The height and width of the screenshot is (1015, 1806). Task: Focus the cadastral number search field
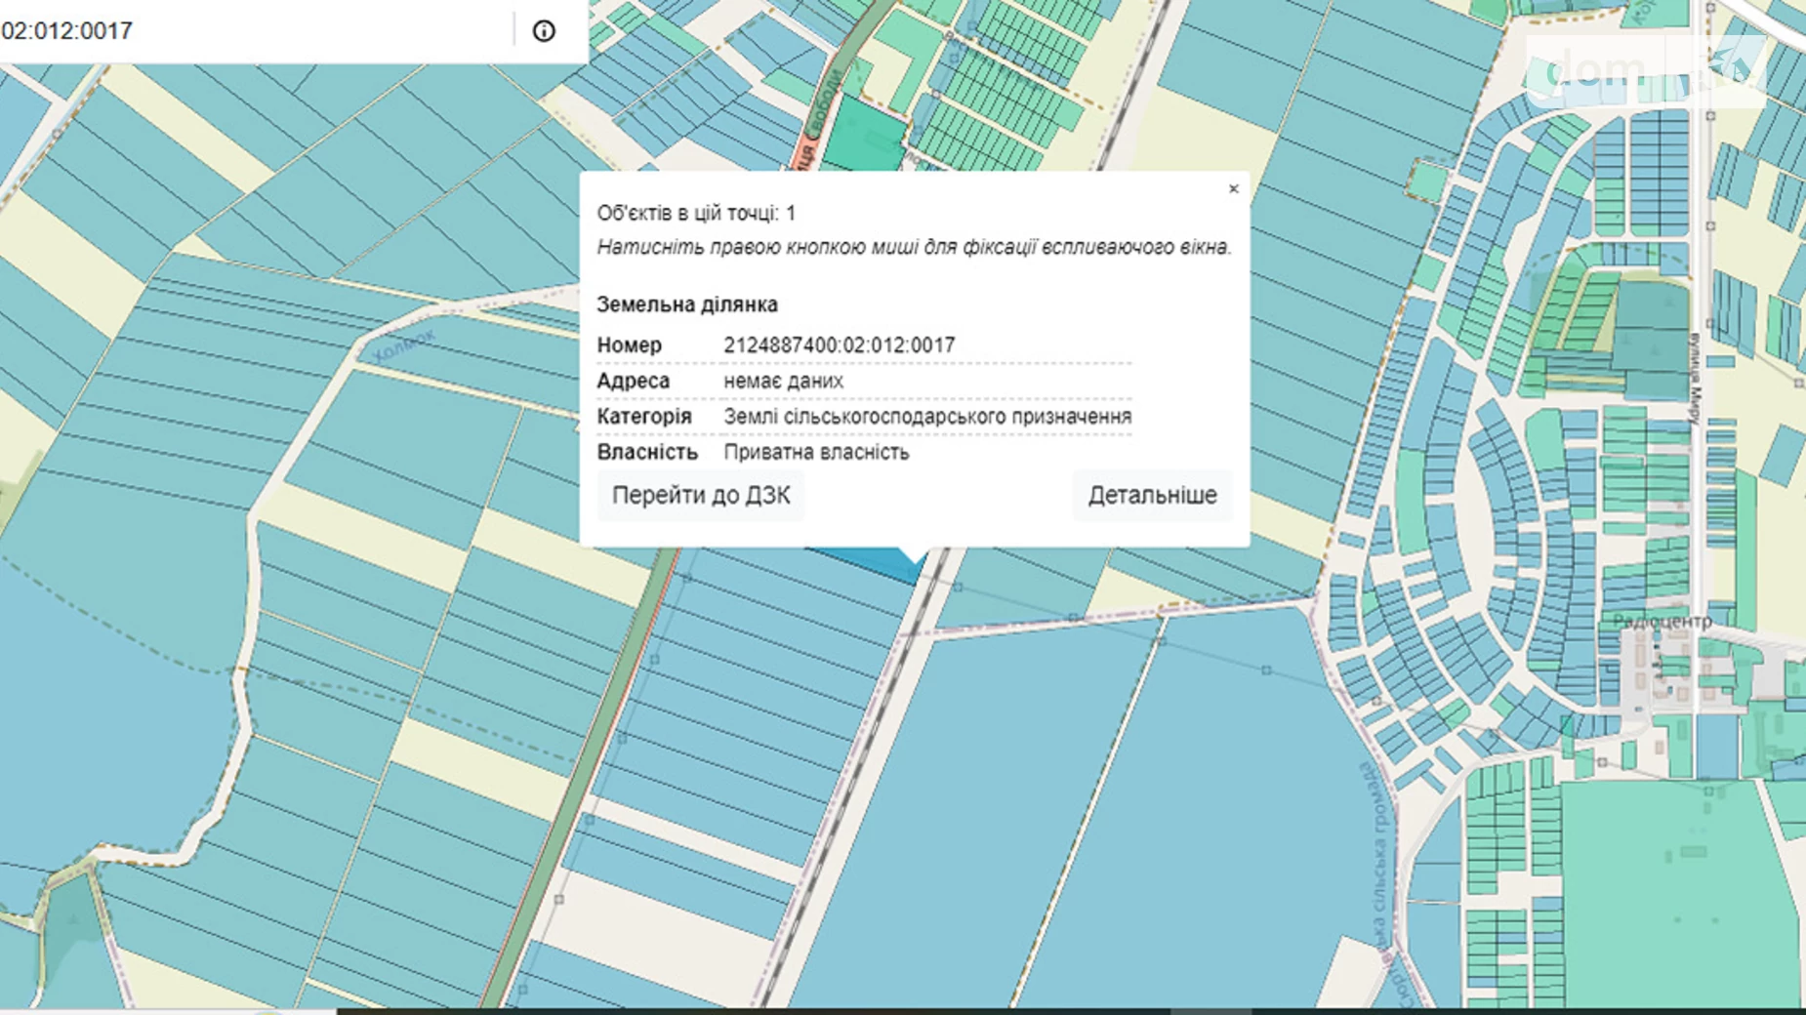click(x=254, y=31)
